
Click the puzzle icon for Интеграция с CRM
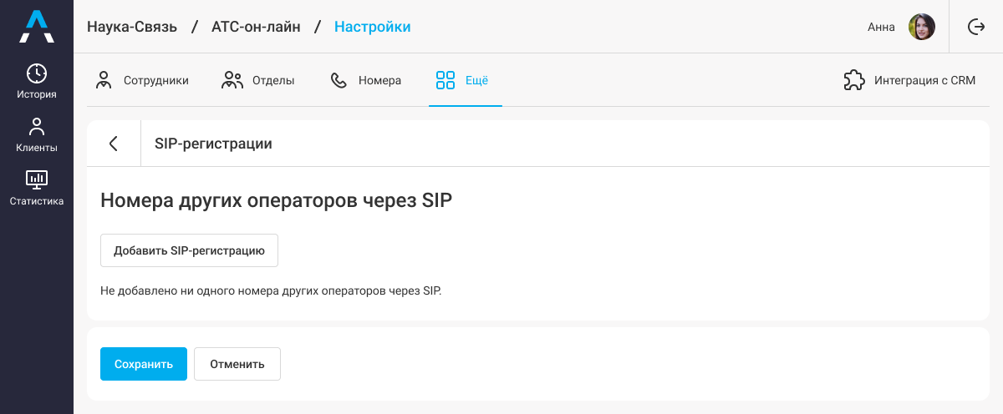853,81
